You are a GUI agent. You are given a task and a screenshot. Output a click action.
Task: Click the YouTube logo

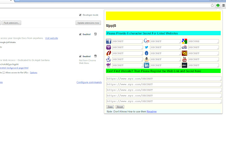coord(184,59)
